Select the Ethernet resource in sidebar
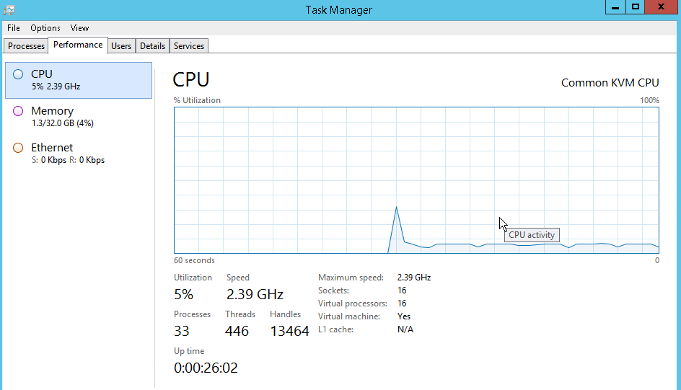This screenshot has height=390, width=681. click(79, 154)
